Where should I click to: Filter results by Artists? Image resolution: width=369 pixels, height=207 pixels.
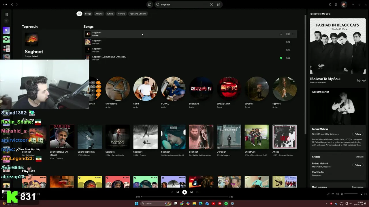(x=110, y=14)
